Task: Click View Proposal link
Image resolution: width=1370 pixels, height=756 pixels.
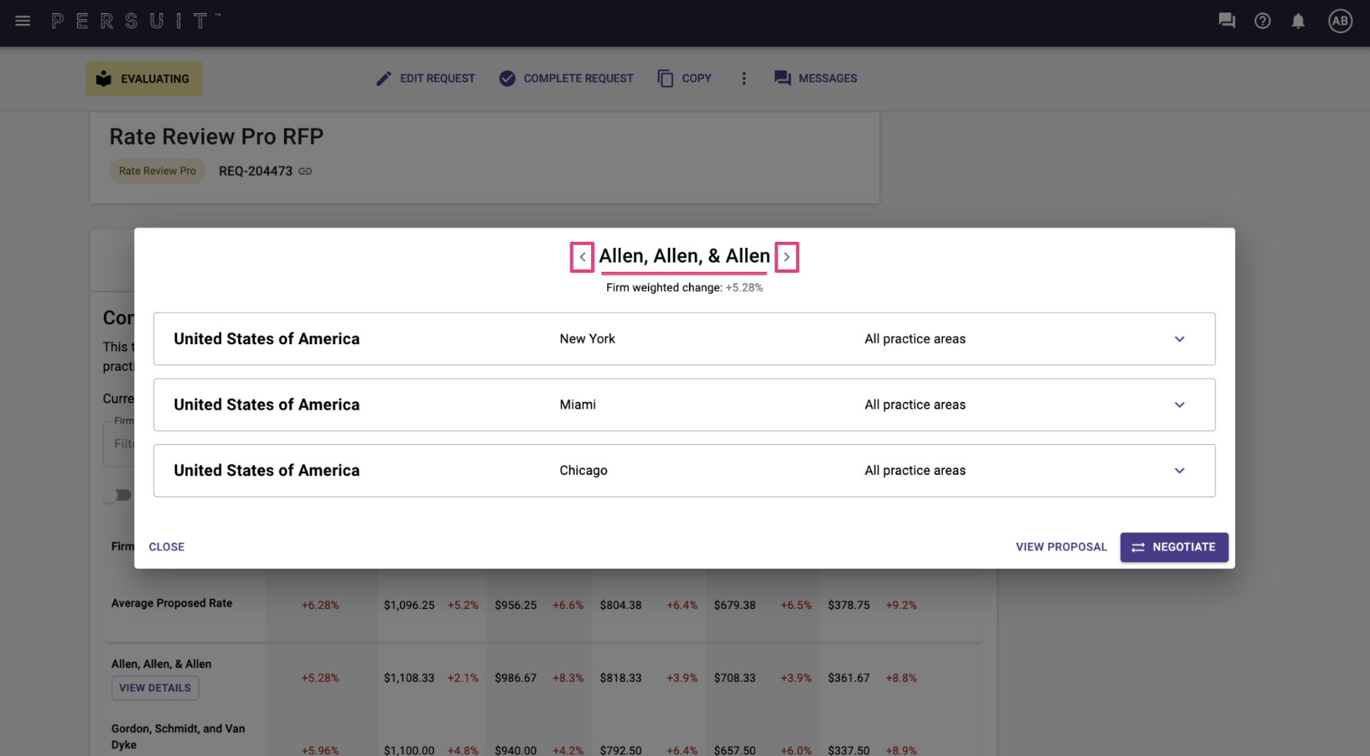Action: 1061,547
